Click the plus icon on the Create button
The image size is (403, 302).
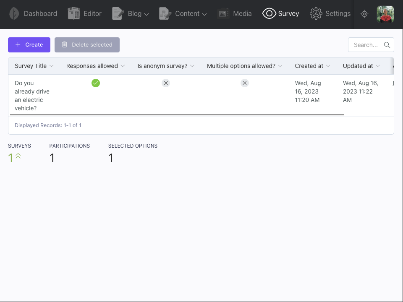click(18, 44)
